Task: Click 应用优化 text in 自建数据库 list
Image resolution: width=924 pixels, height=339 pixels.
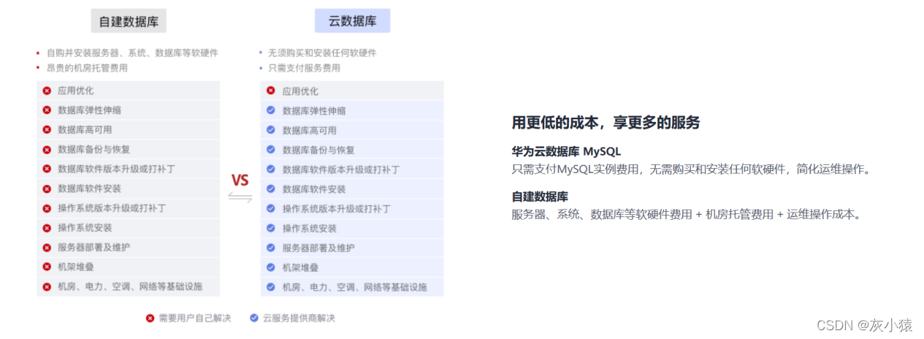Action: point(76,91)
